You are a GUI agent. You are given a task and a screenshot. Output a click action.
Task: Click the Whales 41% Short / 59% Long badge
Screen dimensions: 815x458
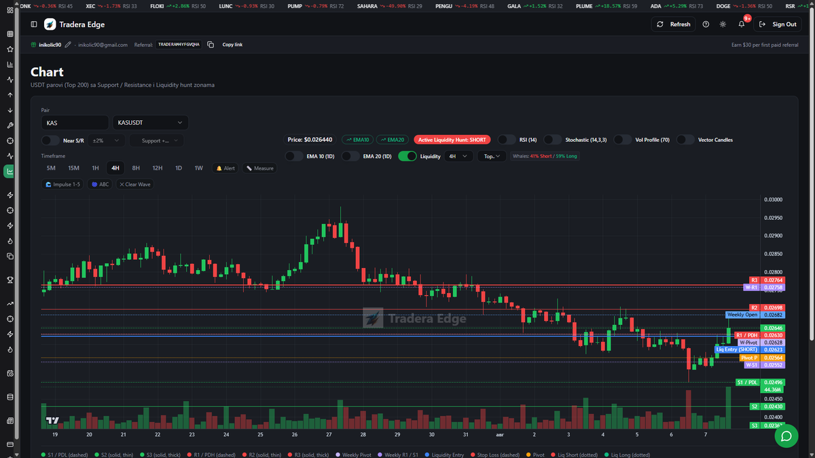(545, 156)
